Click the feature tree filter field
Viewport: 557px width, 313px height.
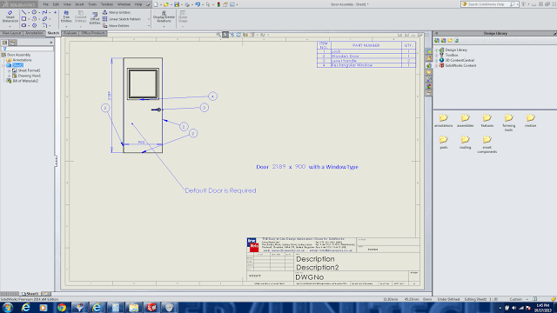coord(27,49)
